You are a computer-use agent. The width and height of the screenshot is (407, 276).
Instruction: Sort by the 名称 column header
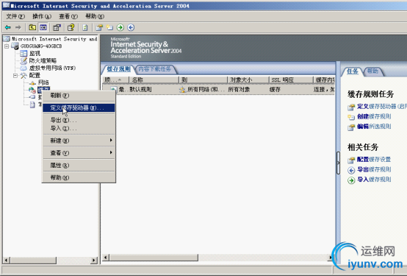pos(154,80)
